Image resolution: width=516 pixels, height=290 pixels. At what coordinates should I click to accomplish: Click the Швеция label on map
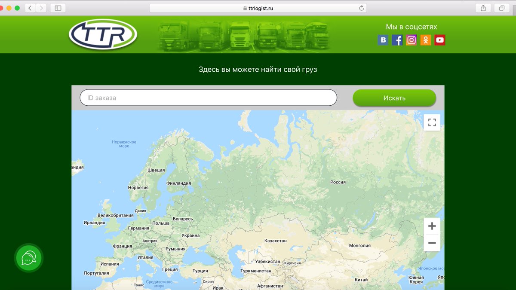pyautogui.click(x=156, y=170)
